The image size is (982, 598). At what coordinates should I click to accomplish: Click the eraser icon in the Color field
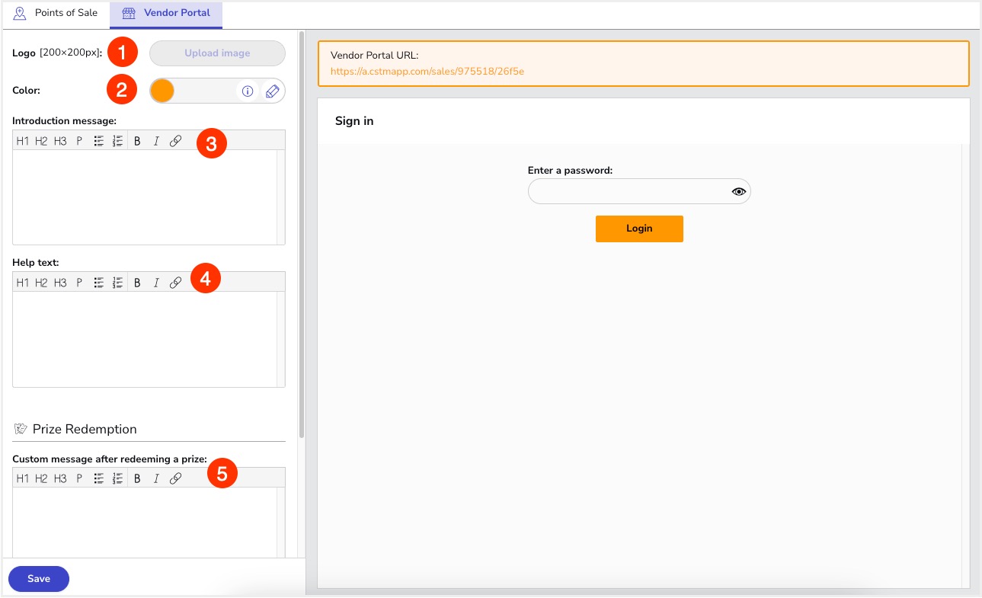(x=272, y=91)
